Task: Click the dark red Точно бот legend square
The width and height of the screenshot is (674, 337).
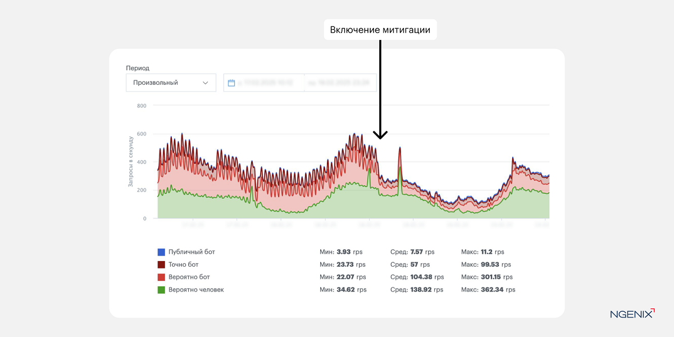Action: tap(161, 265)
